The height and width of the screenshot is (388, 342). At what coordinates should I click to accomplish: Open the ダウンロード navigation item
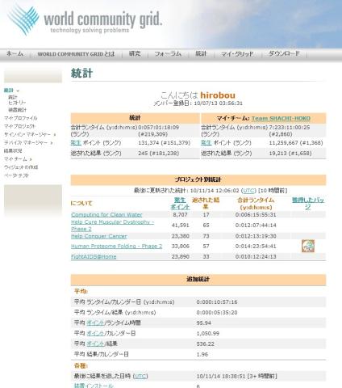coord(284,53)
